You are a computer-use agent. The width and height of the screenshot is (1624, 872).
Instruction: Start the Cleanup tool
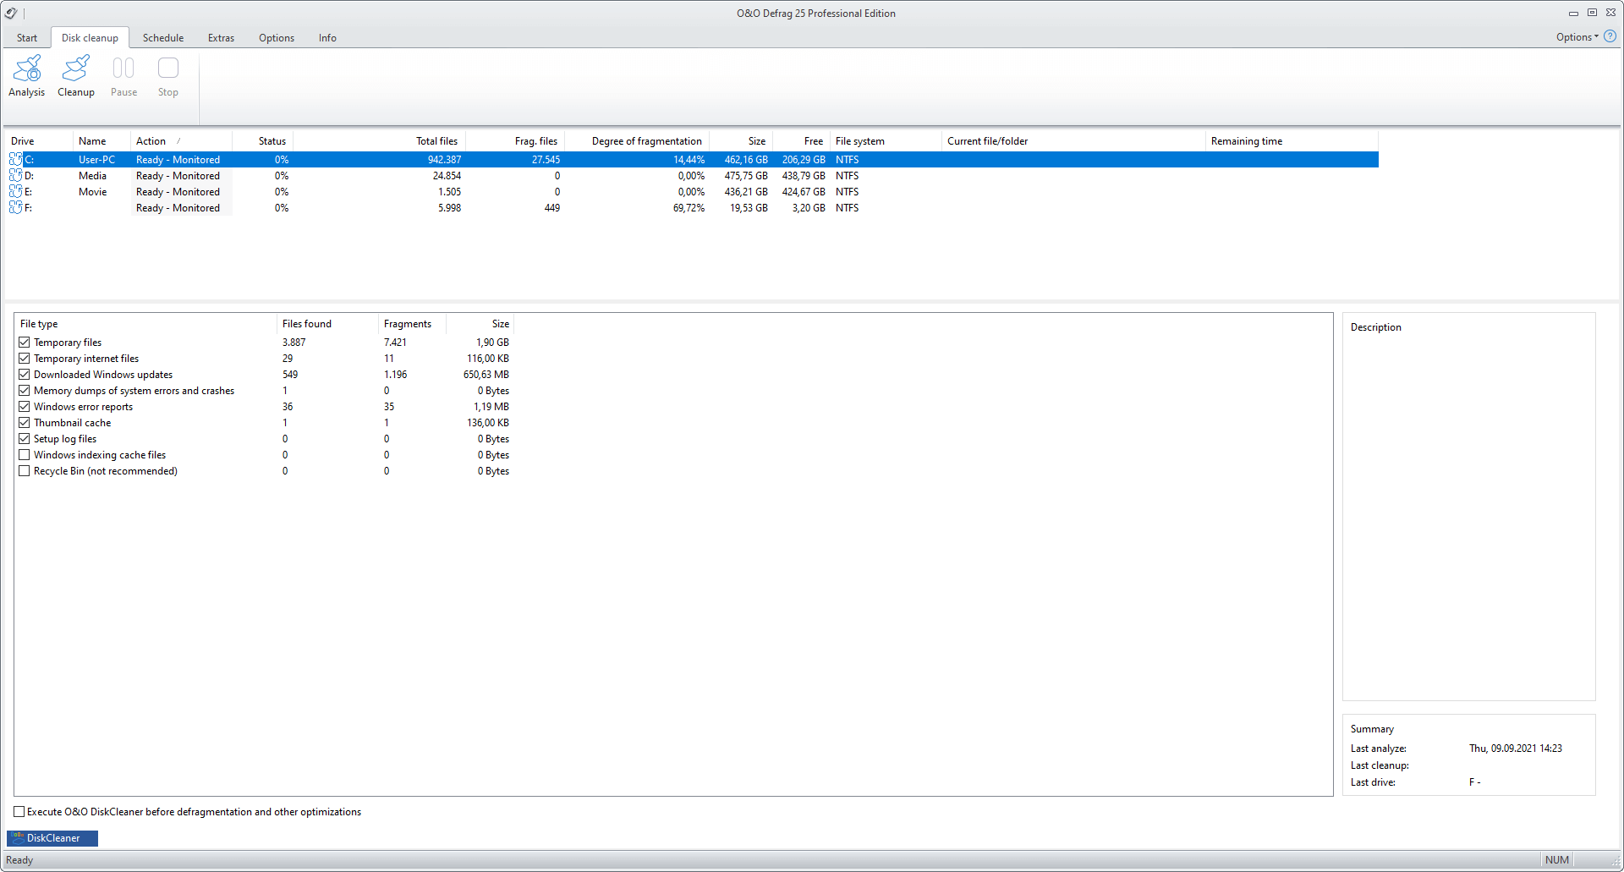pyautogui.click(x=76, y=76)
